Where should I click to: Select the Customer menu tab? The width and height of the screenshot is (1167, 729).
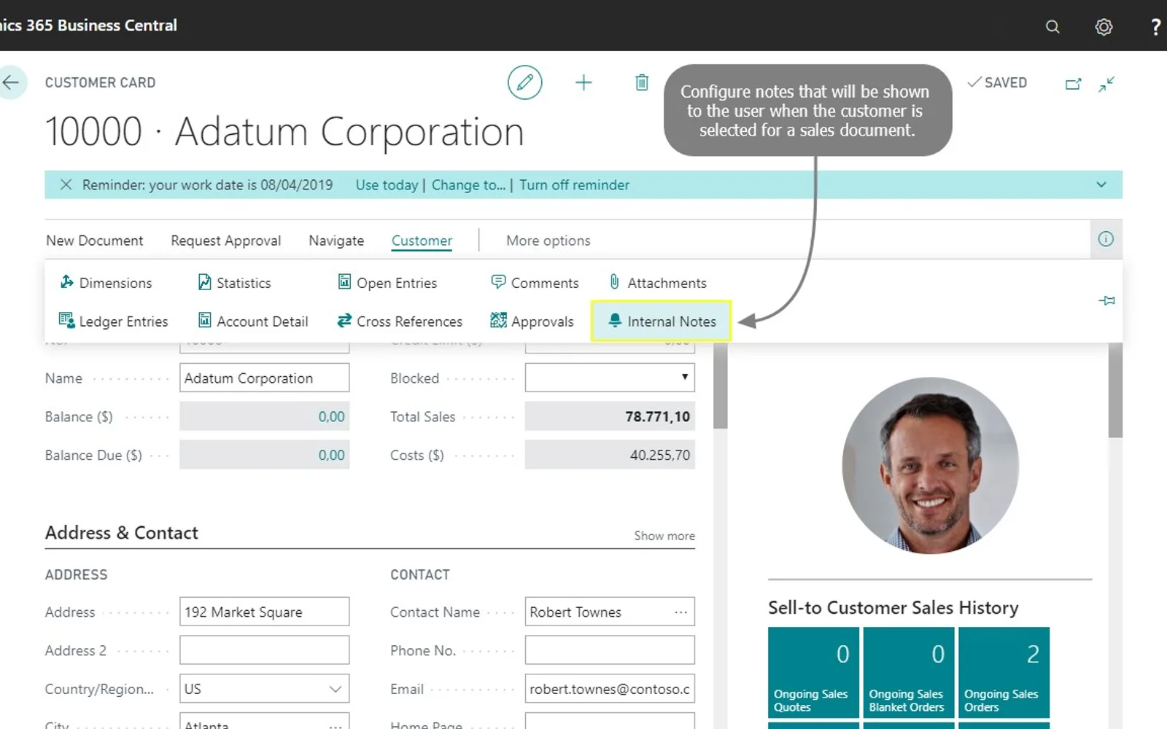tap(422, 240)
